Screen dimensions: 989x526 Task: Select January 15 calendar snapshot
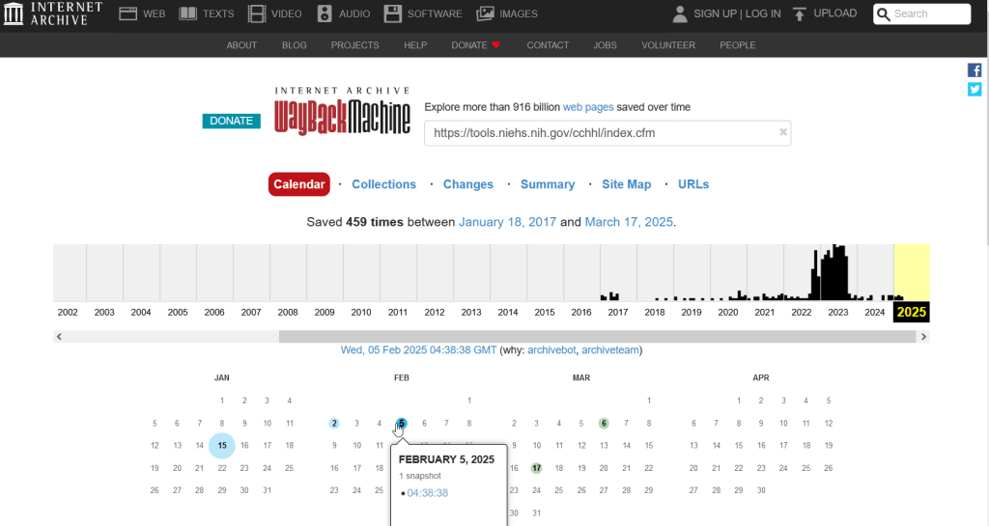pyautogui.click(x=222, y=445)
